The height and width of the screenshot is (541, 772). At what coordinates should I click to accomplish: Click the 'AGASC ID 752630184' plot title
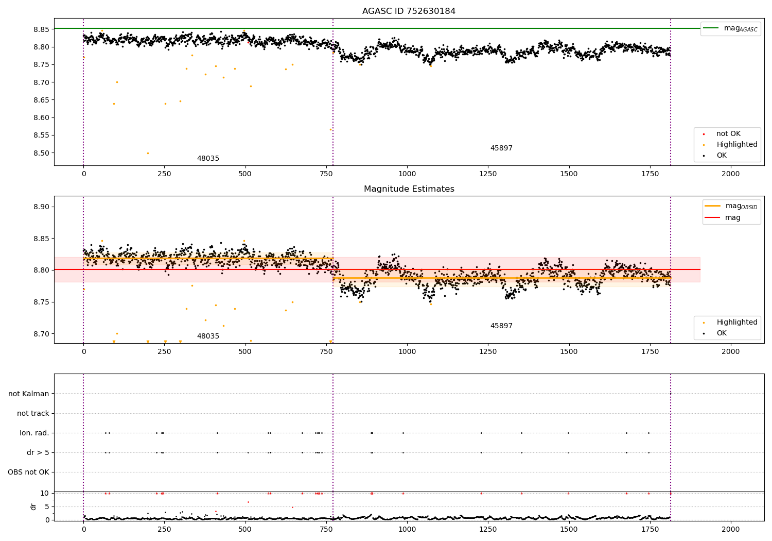coord(409,11)
